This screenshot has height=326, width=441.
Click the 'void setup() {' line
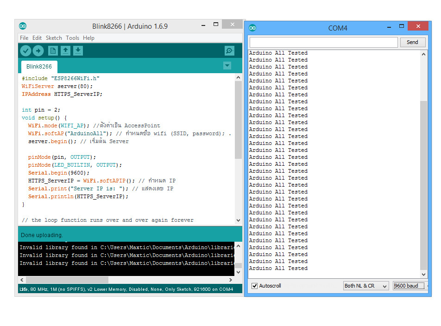(x=44, y=118)
